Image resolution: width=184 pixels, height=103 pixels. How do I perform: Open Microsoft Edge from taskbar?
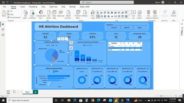(99, 100)
